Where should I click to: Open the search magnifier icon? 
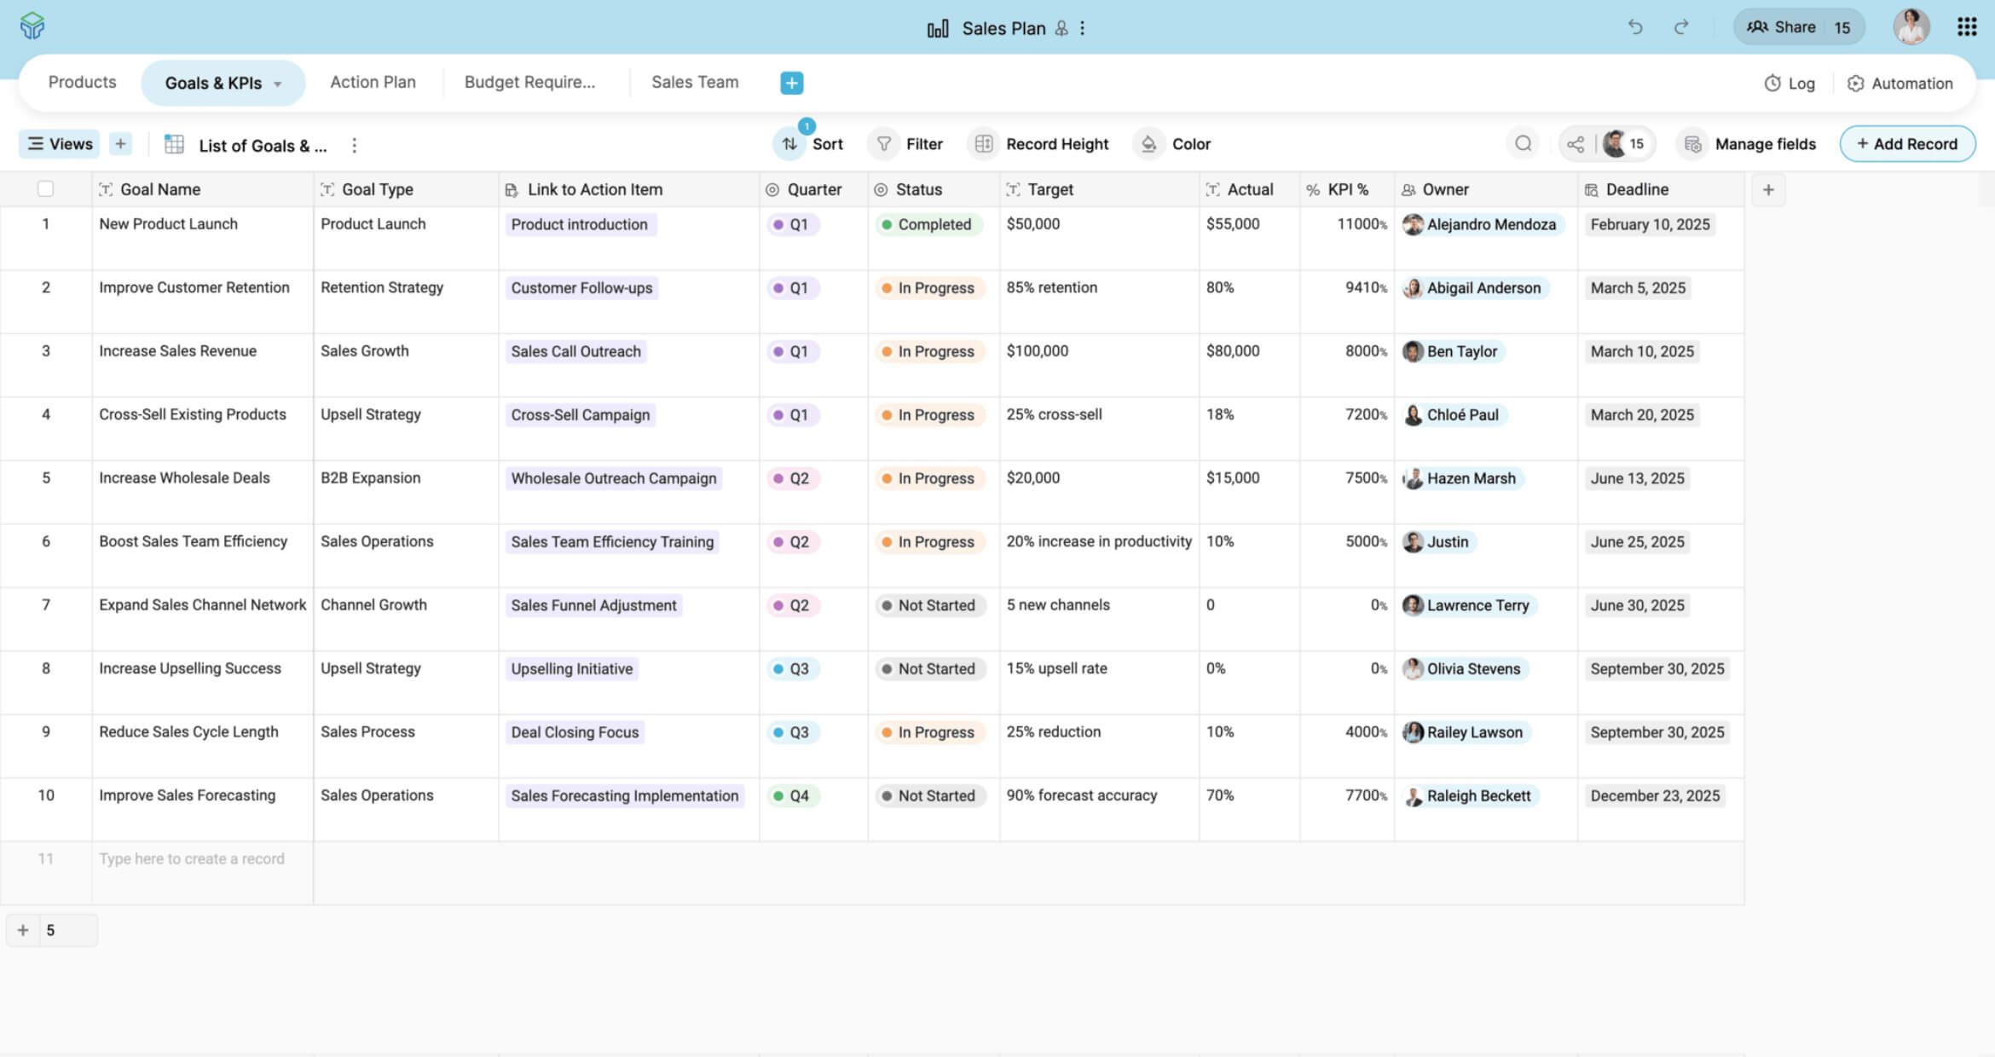[1523, 144]
